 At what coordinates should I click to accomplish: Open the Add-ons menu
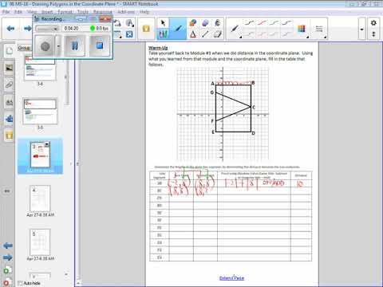pyautogui.click(x=126, y=12)
